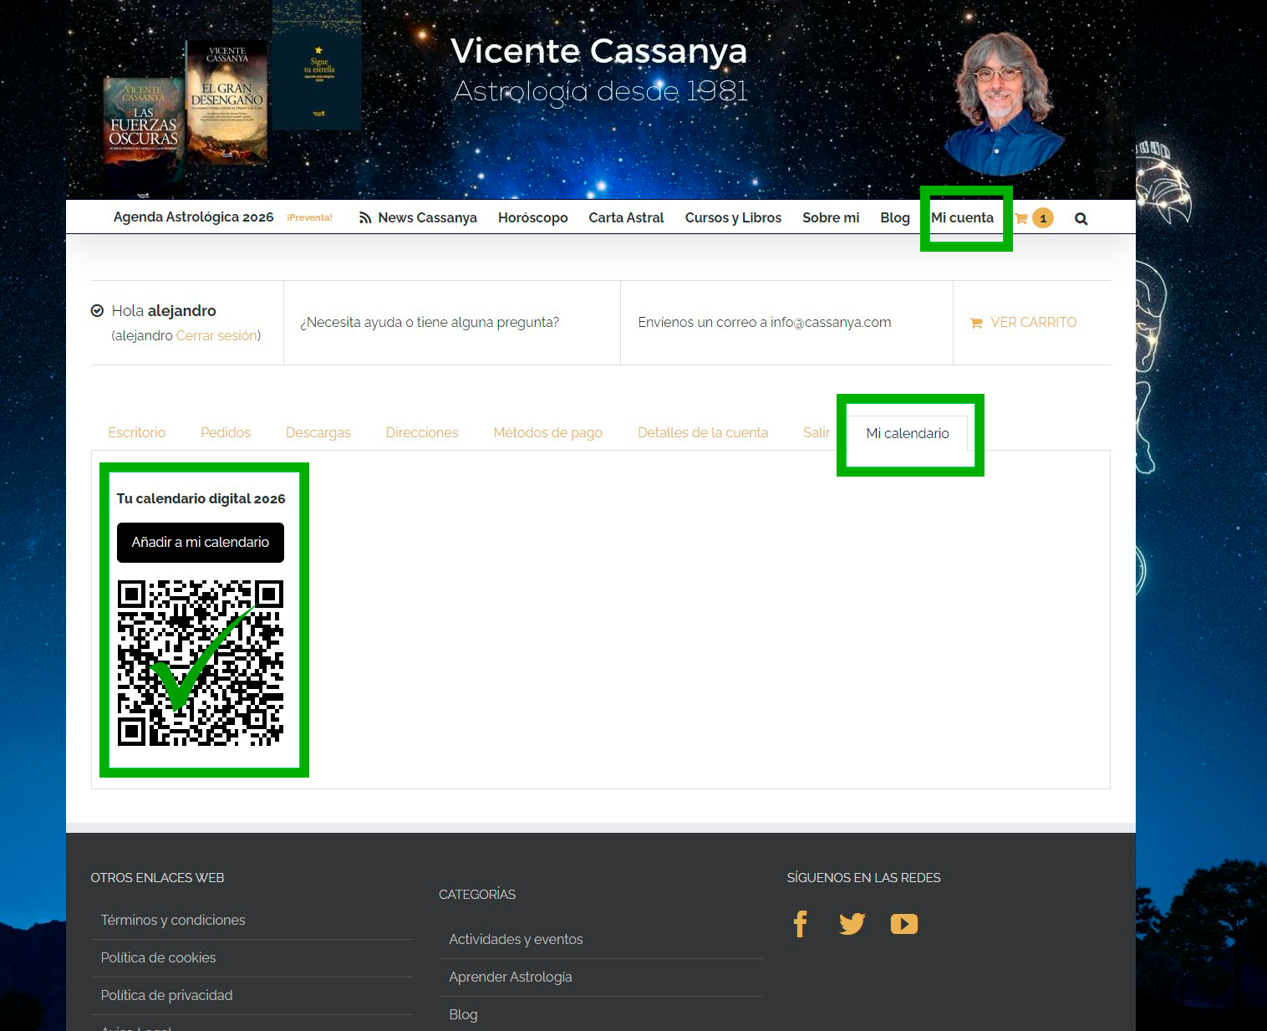Open the Descargas tab
Viewport: 1267px width, 1031px height.
tap(318, 432)
